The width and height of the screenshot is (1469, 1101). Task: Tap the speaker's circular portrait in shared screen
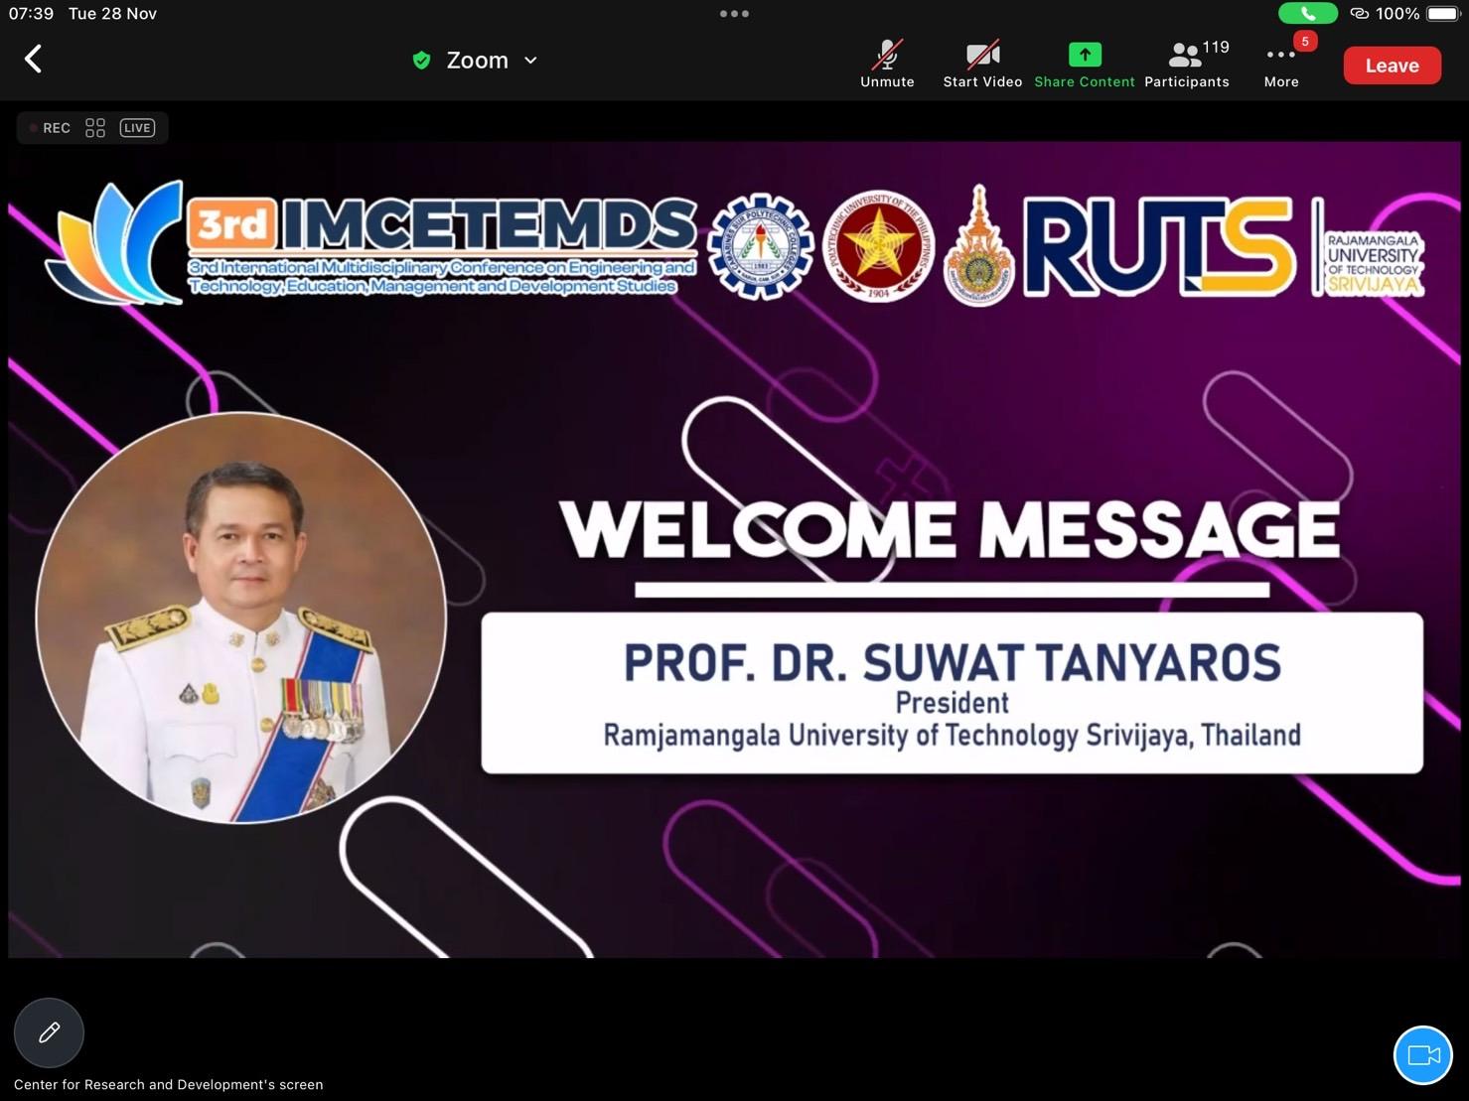click(241, 618)
